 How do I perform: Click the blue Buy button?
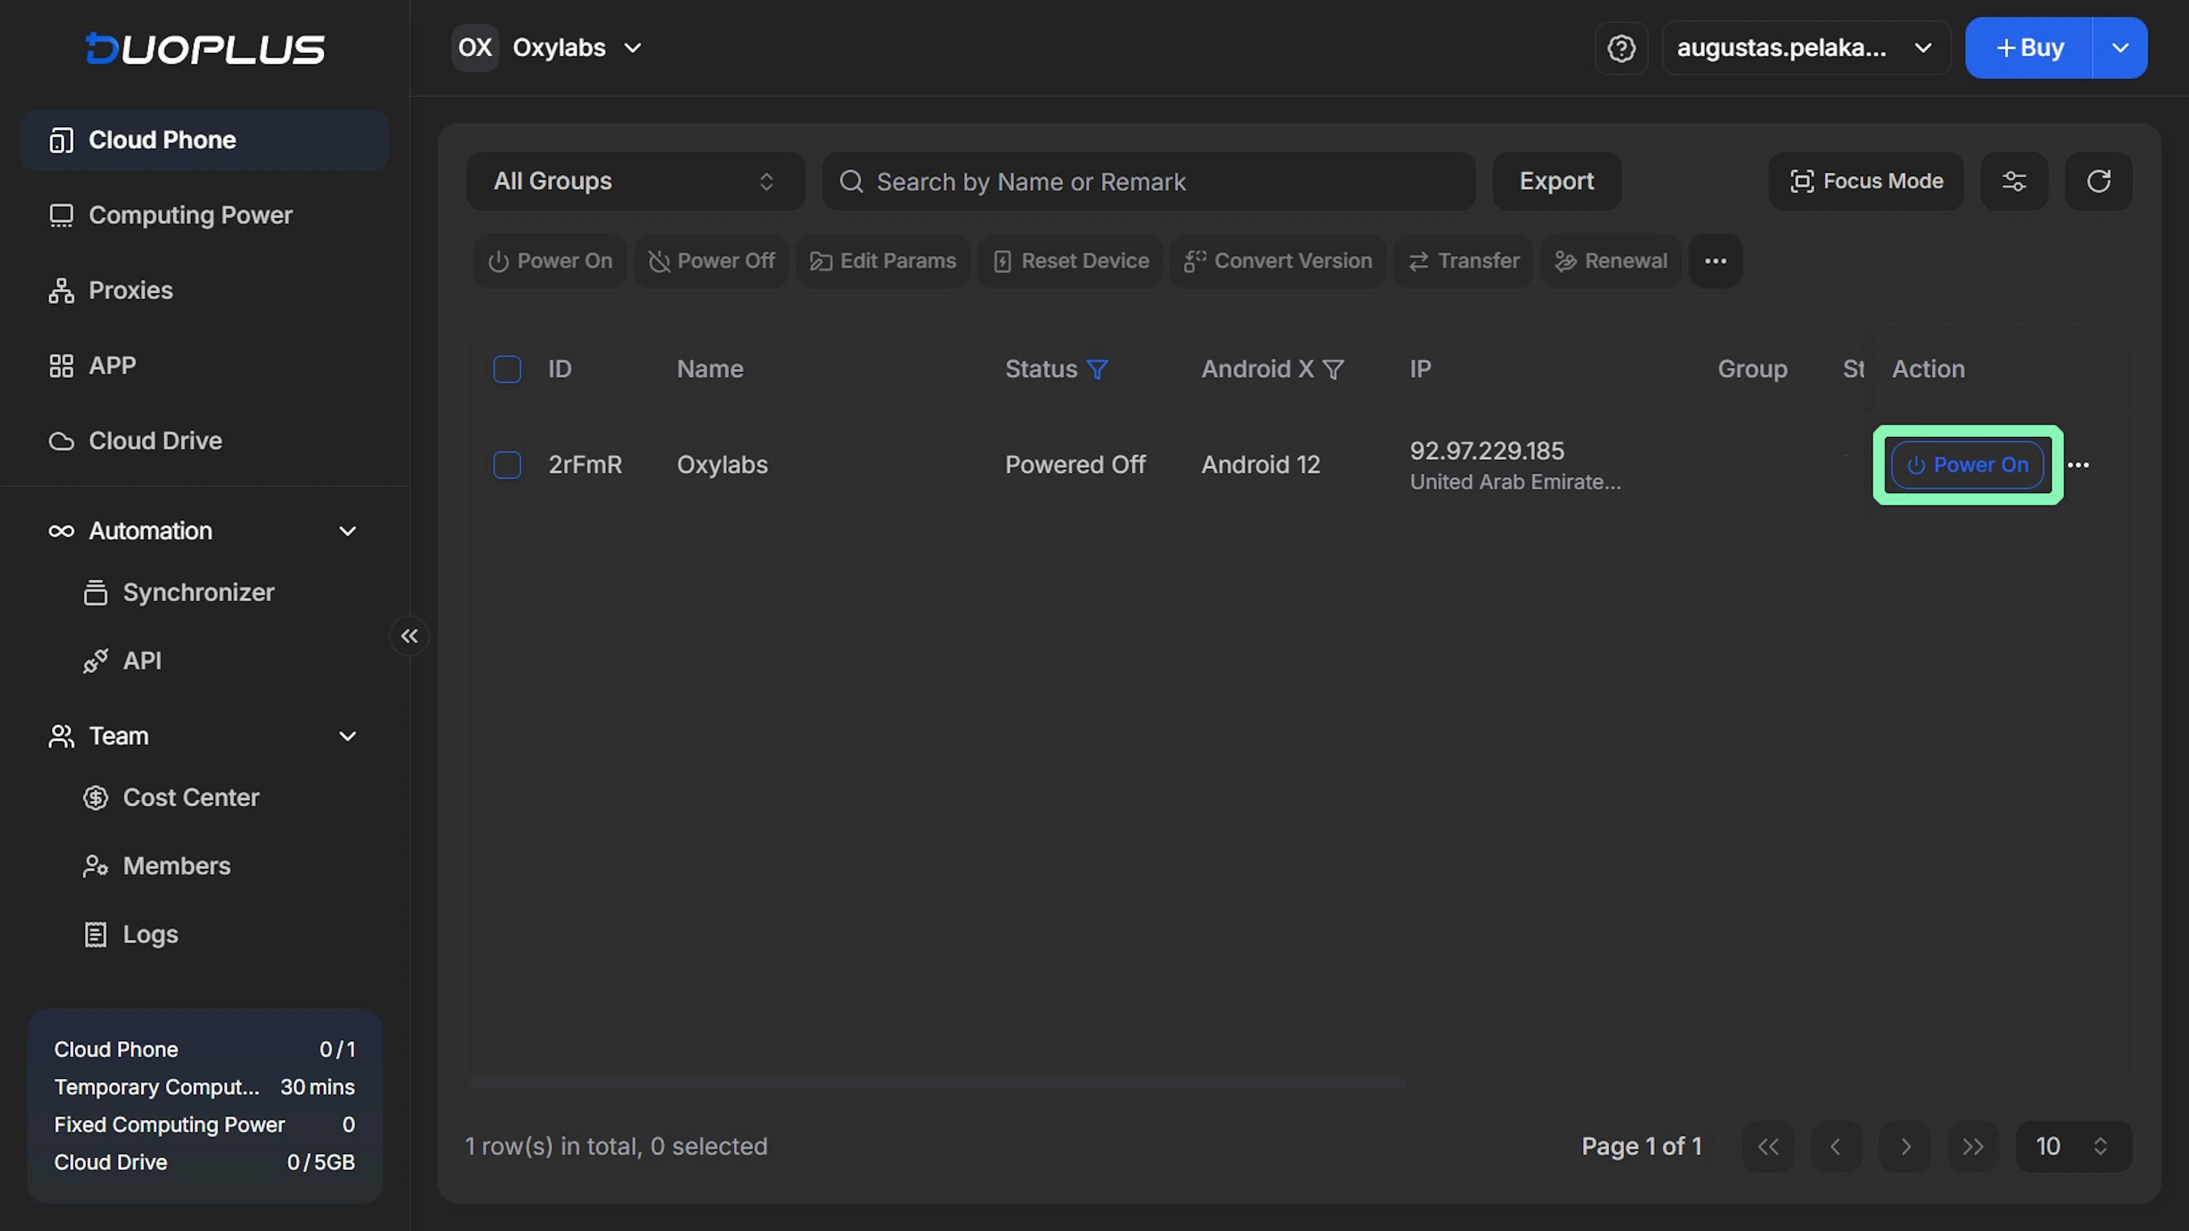tap(2029, 48)
